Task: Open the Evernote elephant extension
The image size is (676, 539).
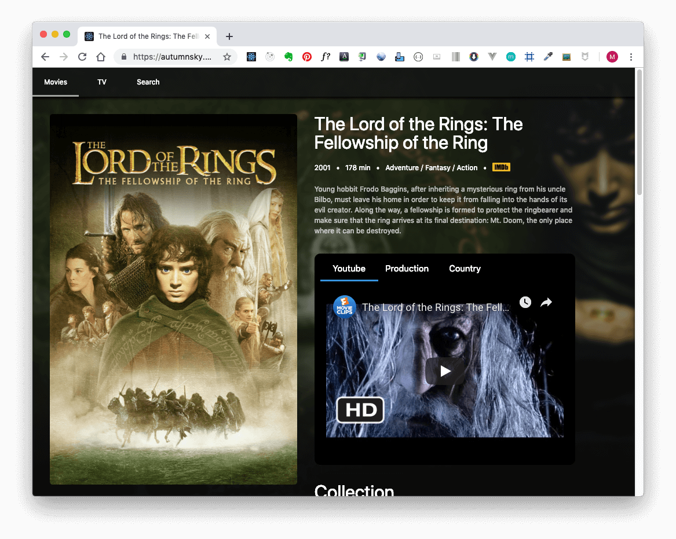Action: (x=288, y=57)
